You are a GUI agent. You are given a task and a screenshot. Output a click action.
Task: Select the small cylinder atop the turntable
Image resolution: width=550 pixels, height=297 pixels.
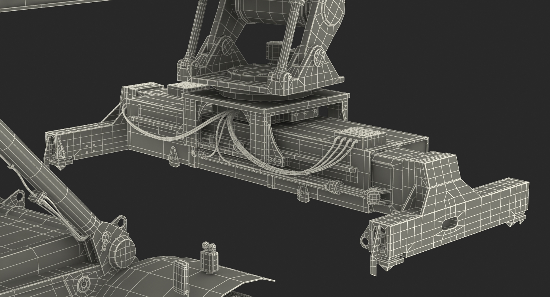[x=274, y=50]
